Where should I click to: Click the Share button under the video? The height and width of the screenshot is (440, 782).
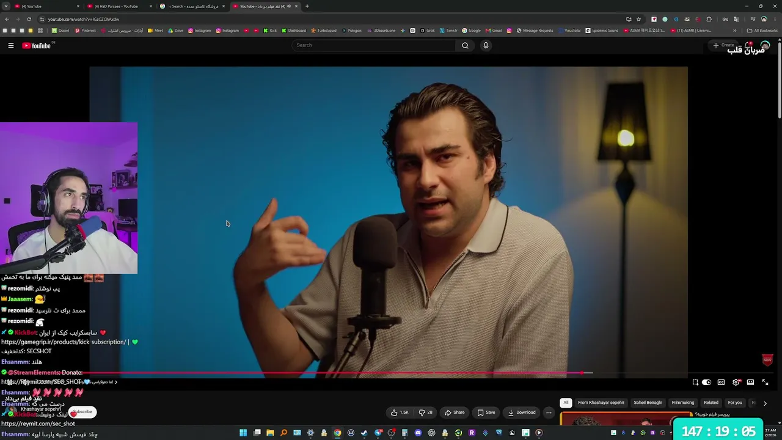[455, 413]
